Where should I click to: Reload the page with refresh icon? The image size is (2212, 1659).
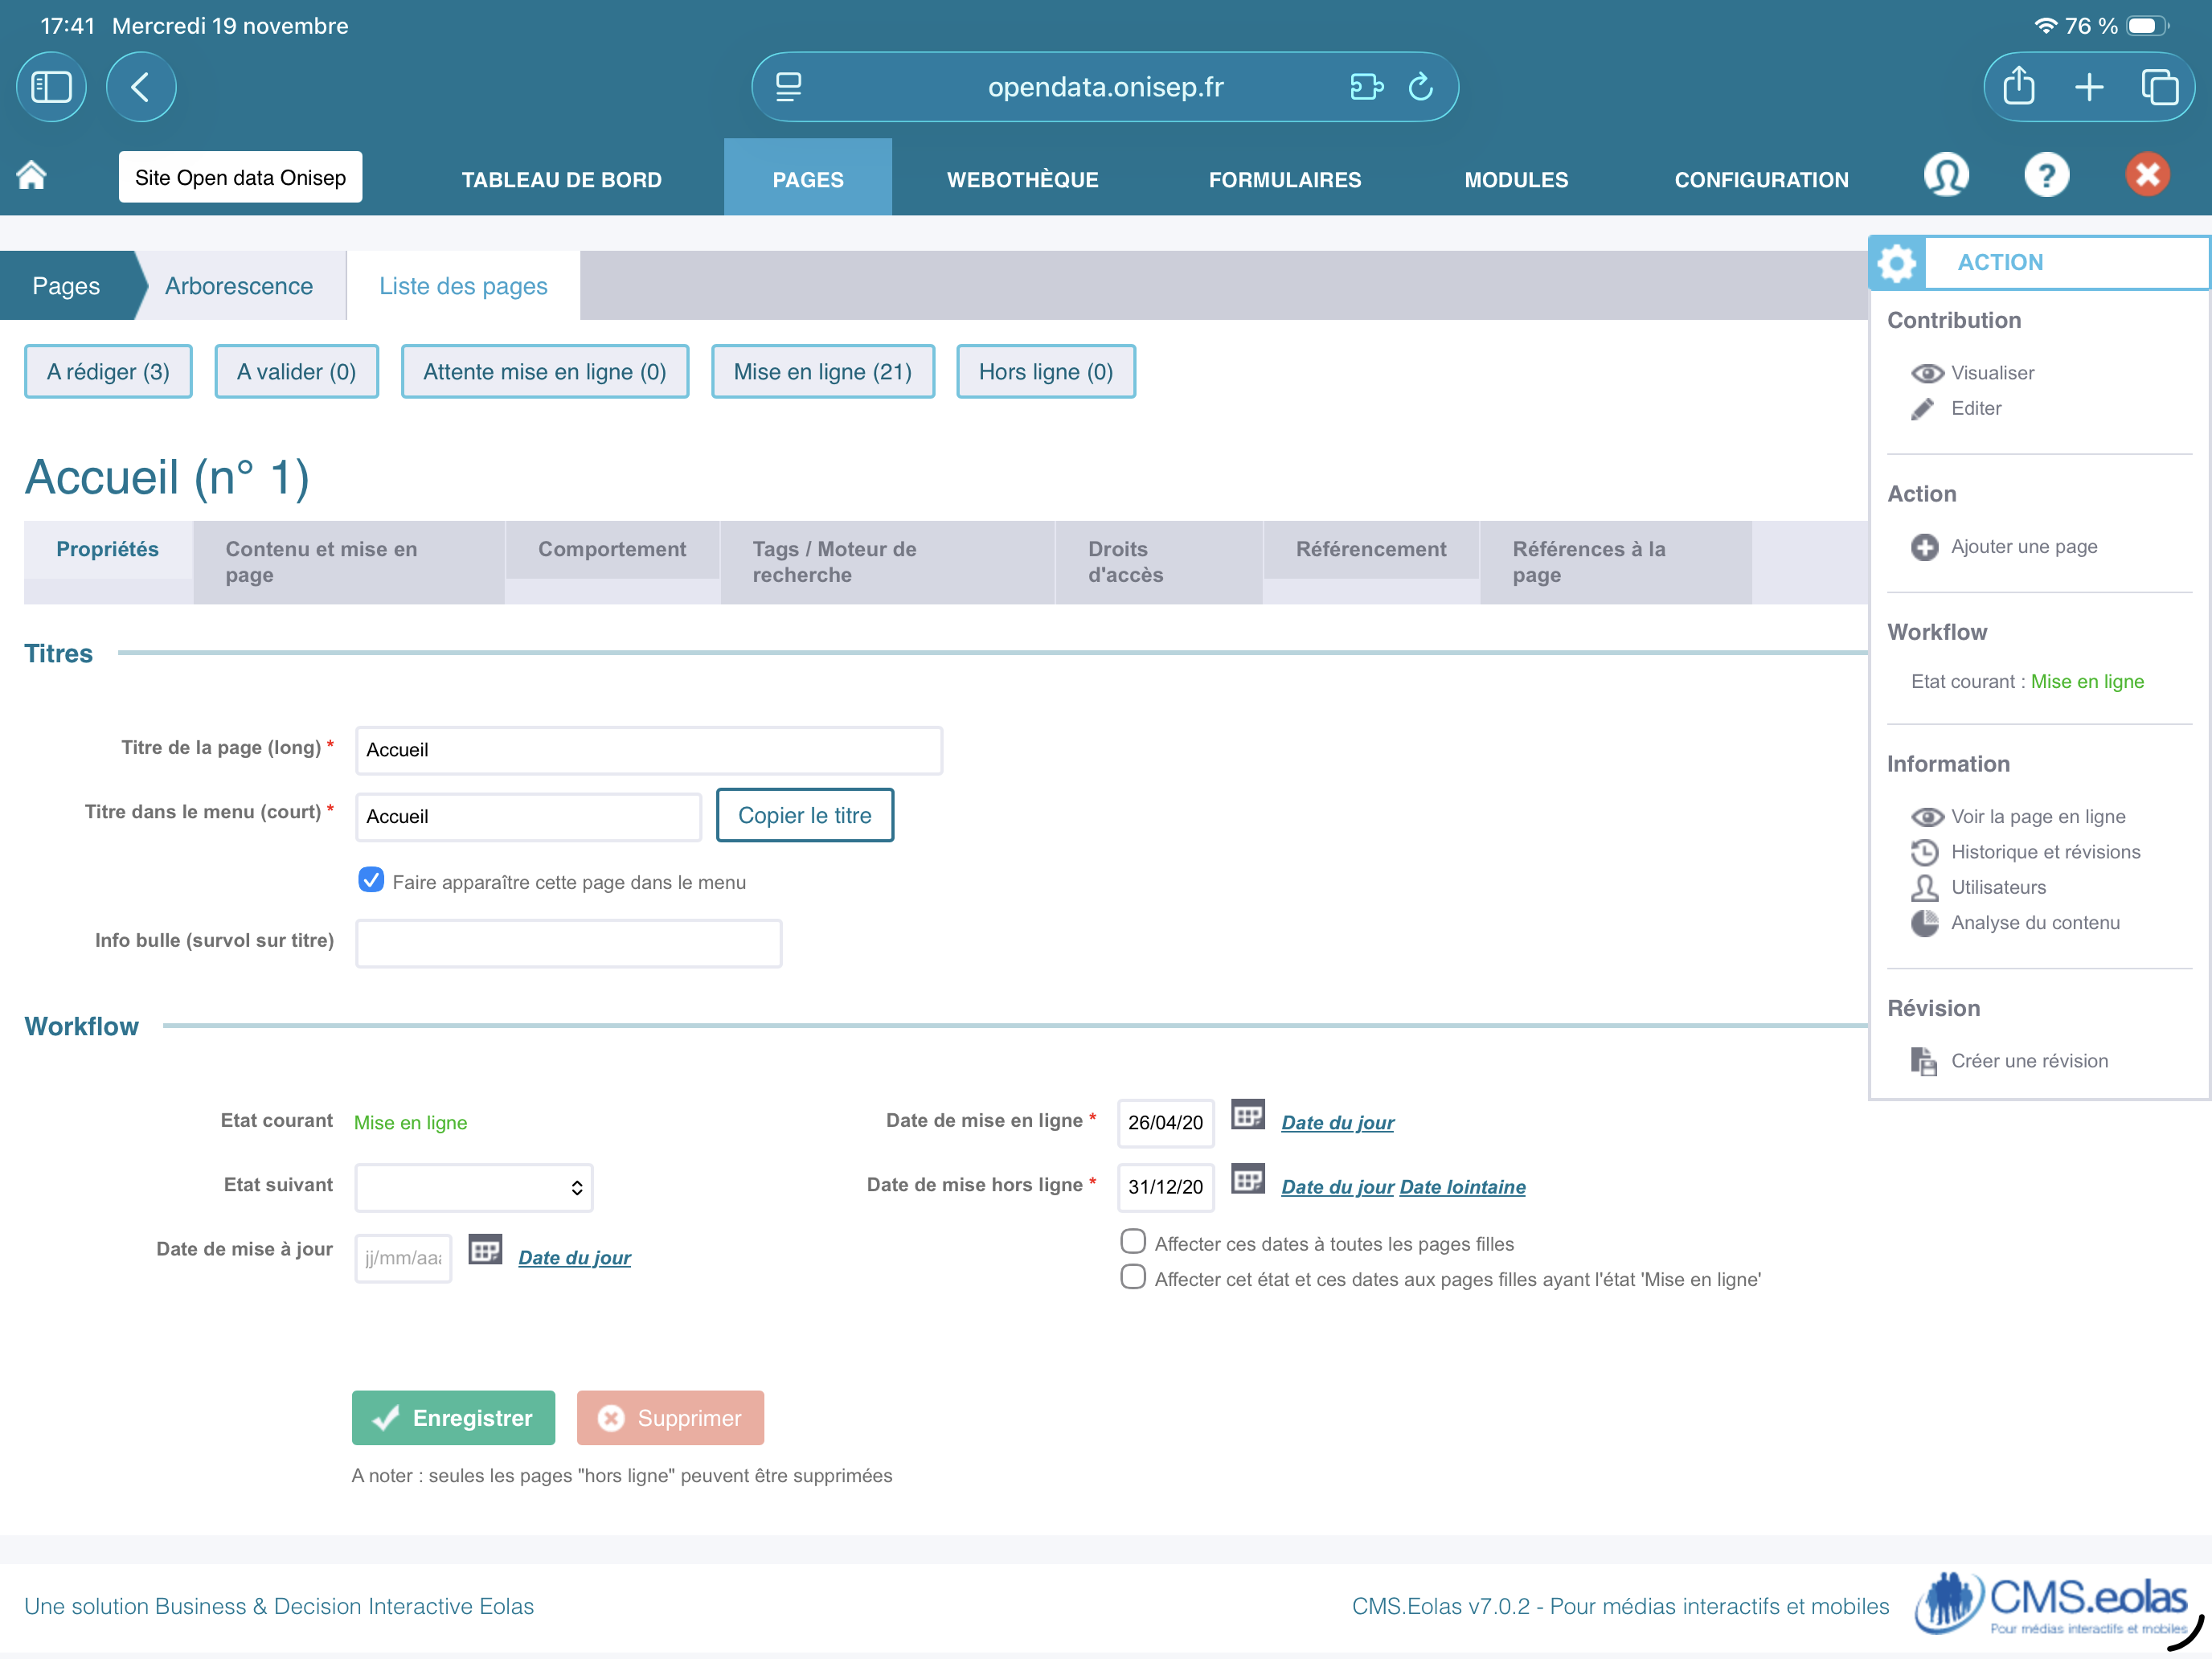pyautogui.click(x=1421, y=87)
